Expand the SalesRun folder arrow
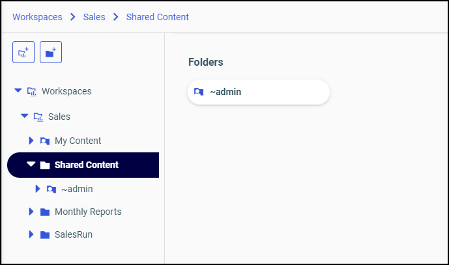 (x=31, y=234)
